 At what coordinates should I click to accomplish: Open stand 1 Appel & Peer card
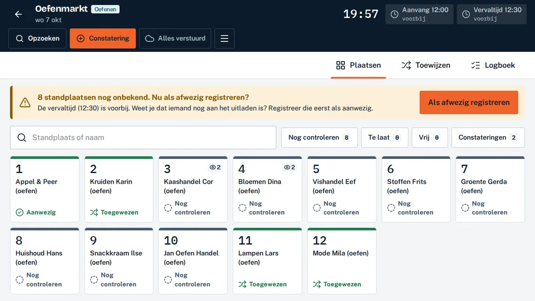click(x=45, y=189)
